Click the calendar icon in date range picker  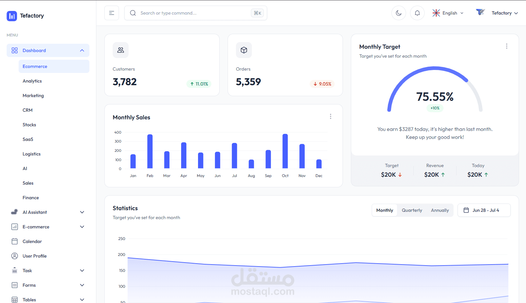click(466, 210)
